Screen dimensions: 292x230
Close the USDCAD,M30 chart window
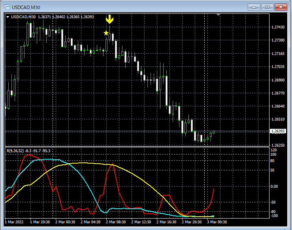tap(281, 7)
